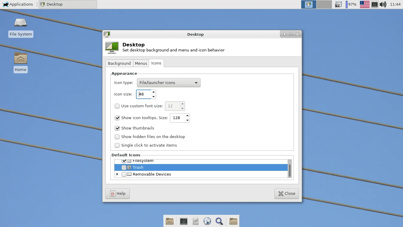Decrease tooltip size with the down arrow
Image resolution: width=403 pixels, height=227 pixels.
(187, 120)
